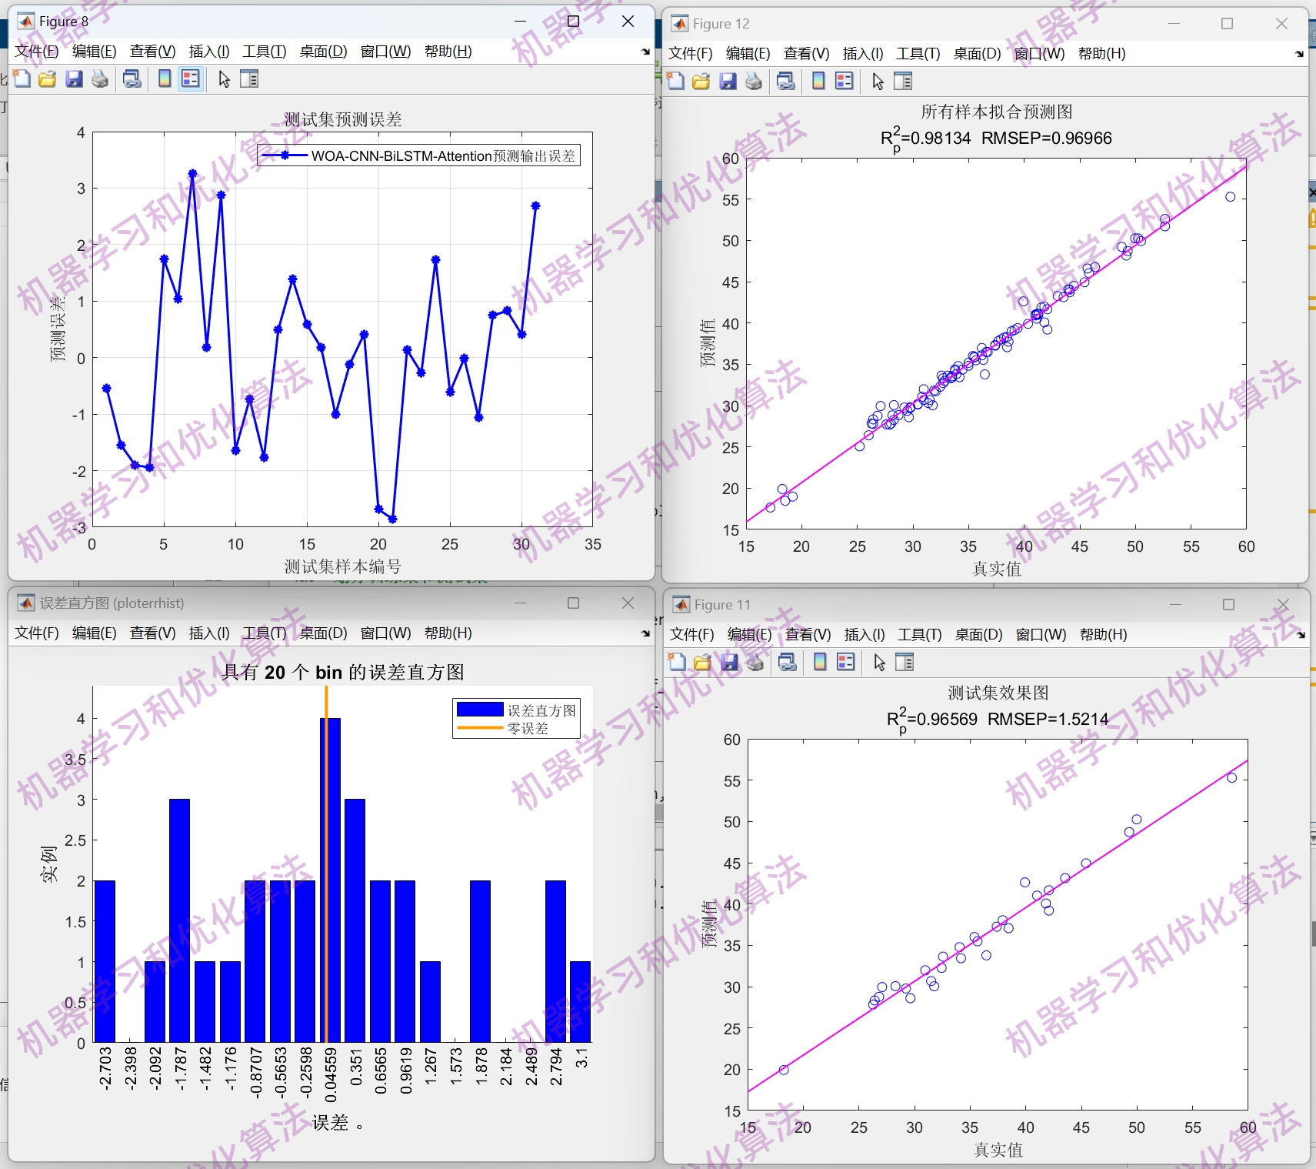The height and width of the screenshot is (1169, 1316).
Task: Click MATLAB logo icon in Figure 12 title bar
Action: point(680,24)
